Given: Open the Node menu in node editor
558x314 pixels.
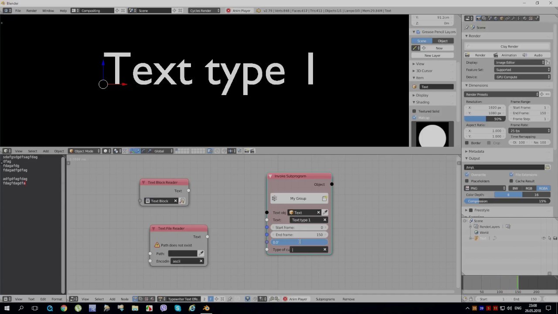Looking at the screenshot, I should click(x=125, y=299).
